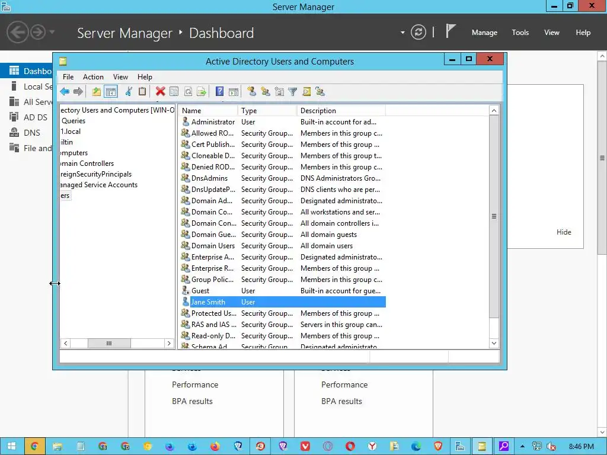This screenshot has width=607, height=455.
Task: Click scroll-down arrow of the object list
Action: tap(494, 343)
